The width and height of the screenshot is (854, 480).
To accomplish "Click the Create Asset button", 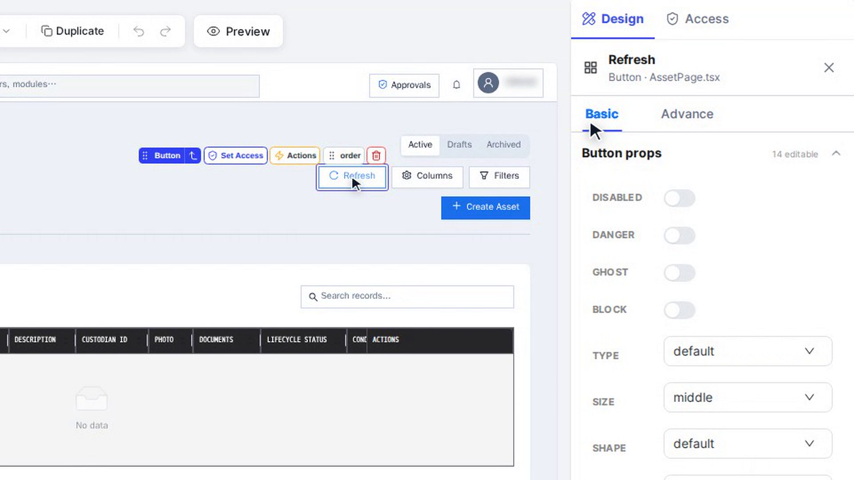I will (x=486, y=208).
